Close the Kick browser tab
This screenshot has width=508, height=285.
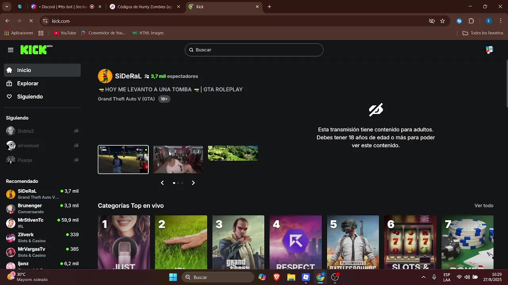coord(257,7)
